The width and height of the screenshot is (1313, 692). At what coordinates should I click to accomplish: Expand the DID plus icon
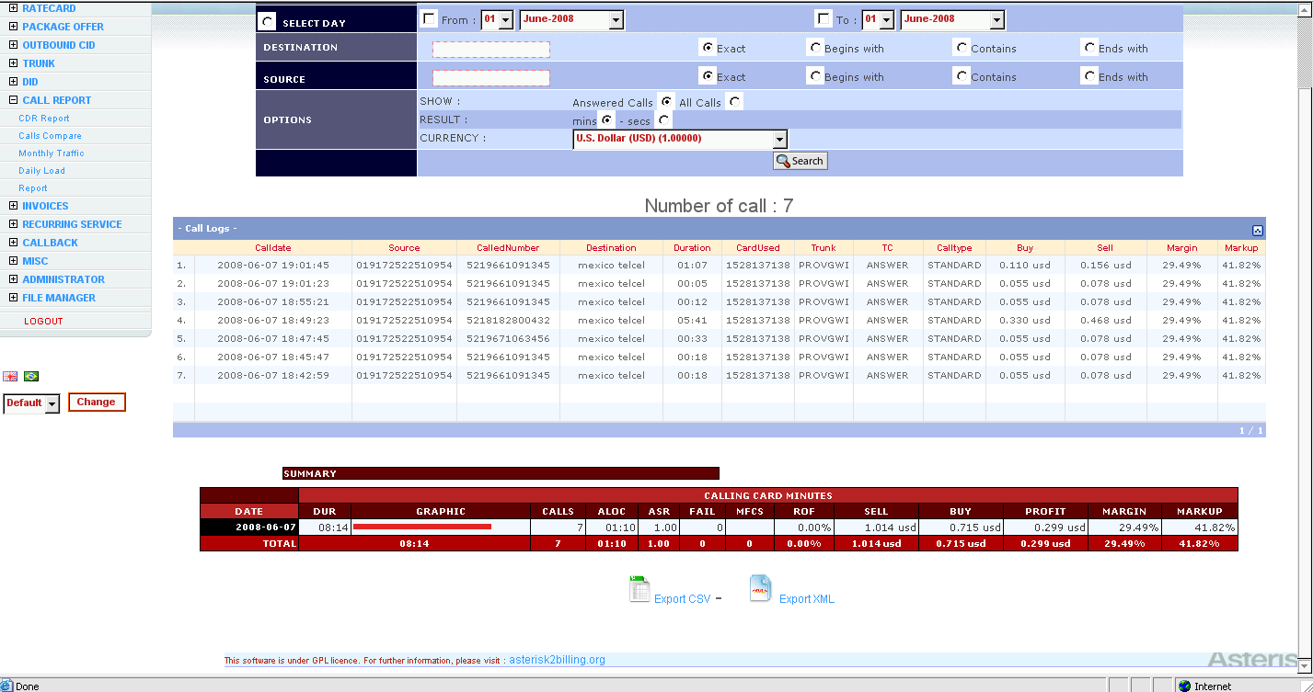(x=13, y=82)
